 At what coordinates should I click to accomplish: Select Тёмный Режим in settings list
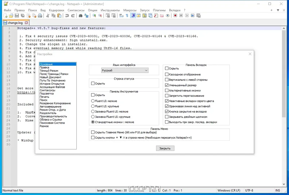49,71
